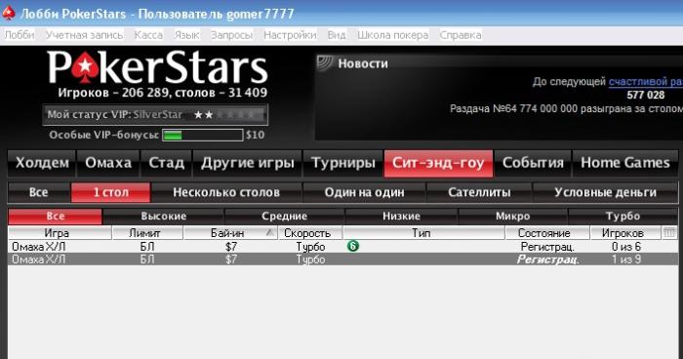Select the Высокие stakes filter
The width and height of the screenshot is (683, 359).
pos(163,217)
